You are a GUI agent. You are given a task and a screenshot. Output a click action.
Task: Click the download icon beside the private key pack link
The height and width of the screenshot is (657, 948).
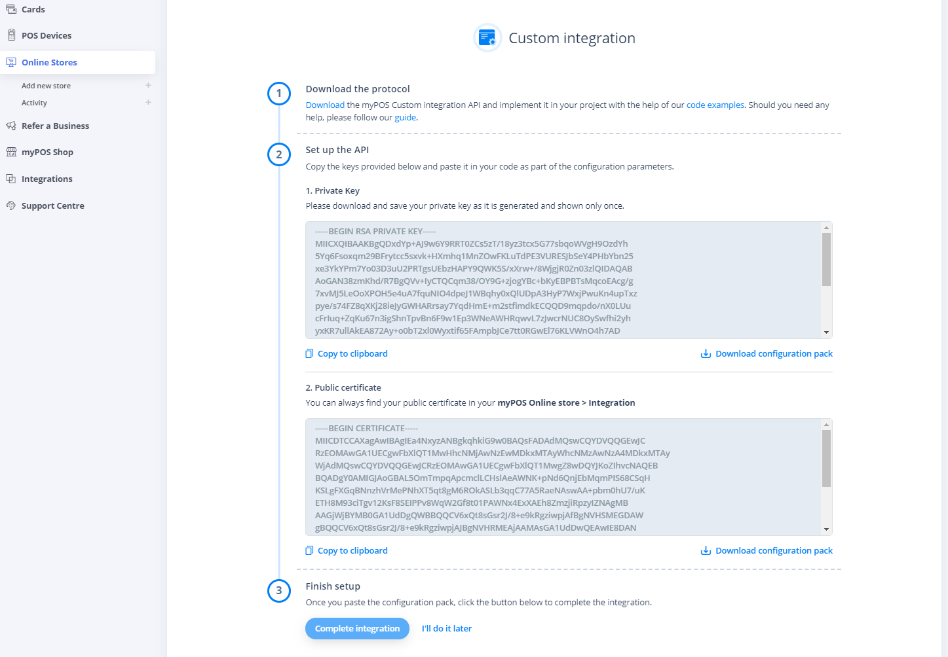(706, 353)
